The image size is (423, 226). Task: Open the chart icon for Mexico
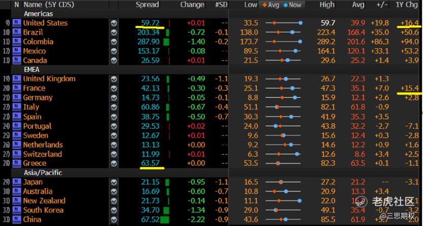114,51
